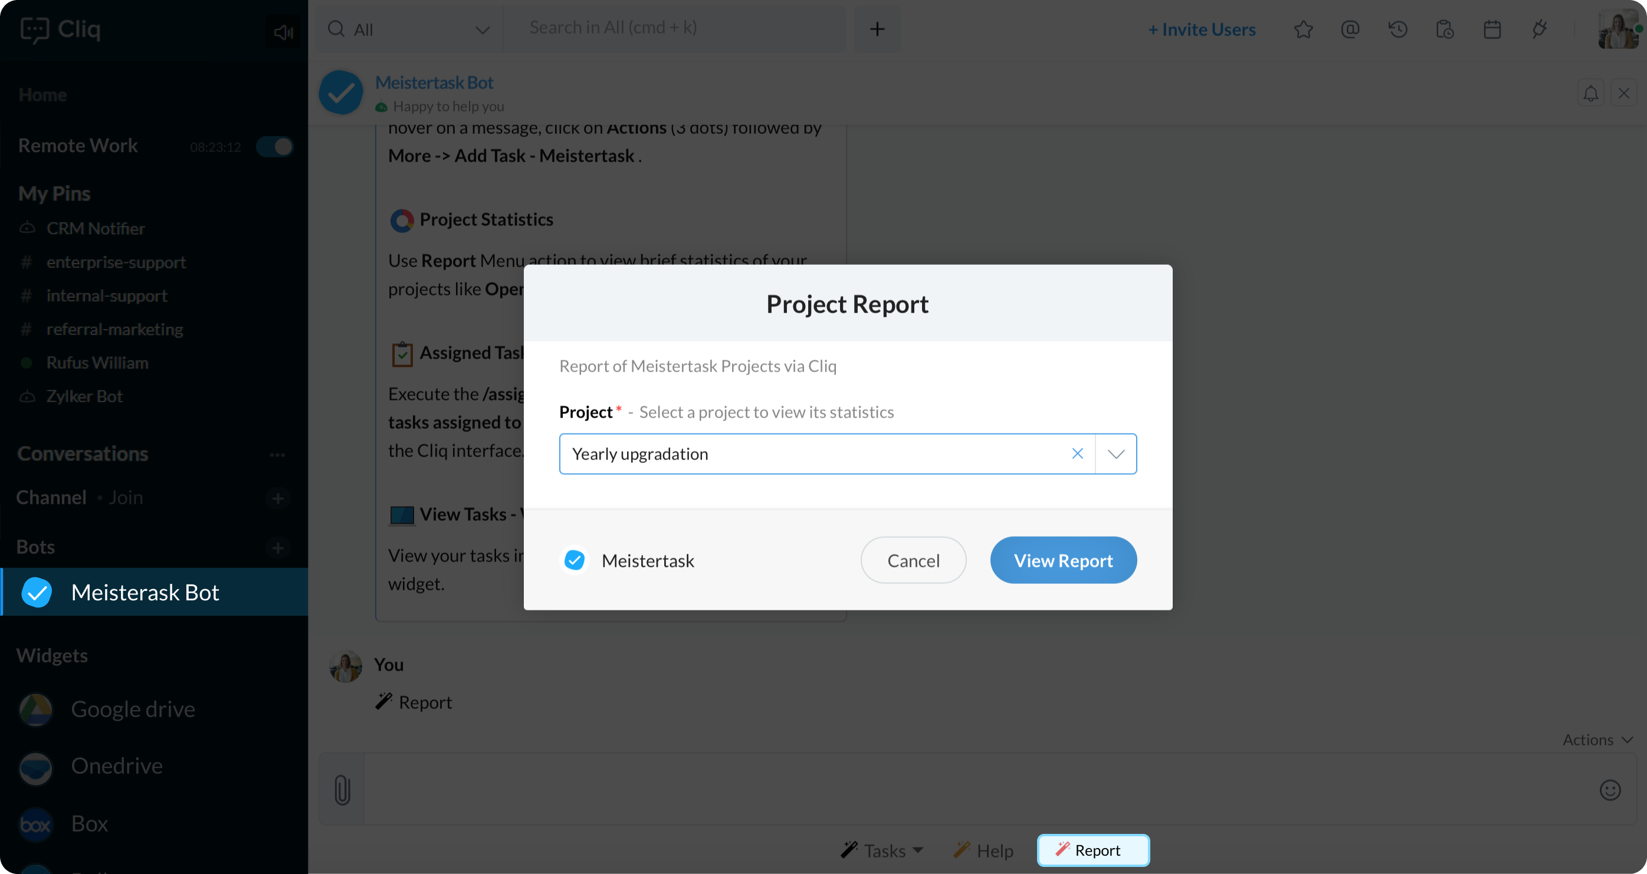Click the Conversations heading

click(83, 454)
